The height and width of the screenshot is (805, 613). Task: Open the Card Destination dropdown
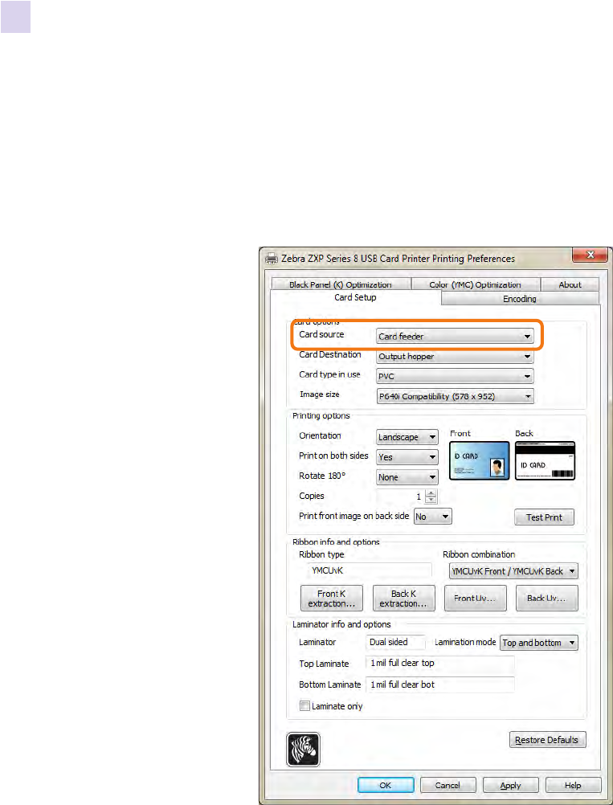(x=455, y=356)
